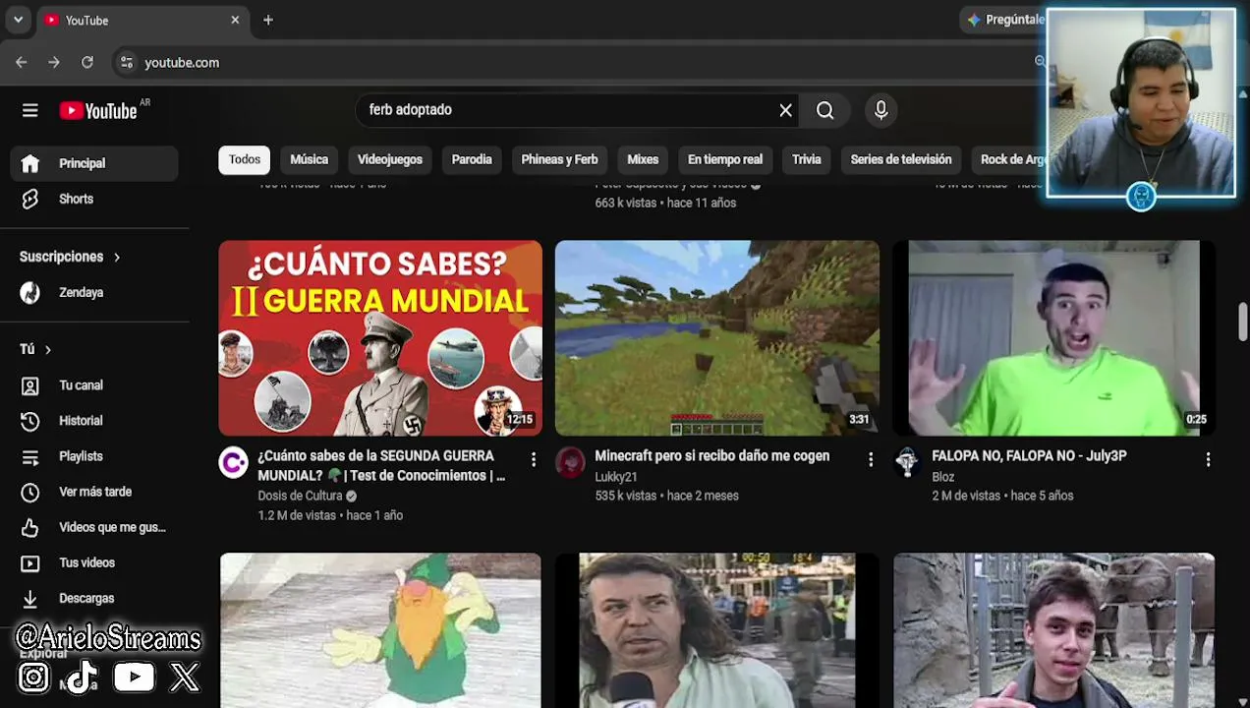Viewport: 1250px width, 708px height.
Task: Play the green shirt FALOPA NO thumbnail
Action: pos(1054,338)
